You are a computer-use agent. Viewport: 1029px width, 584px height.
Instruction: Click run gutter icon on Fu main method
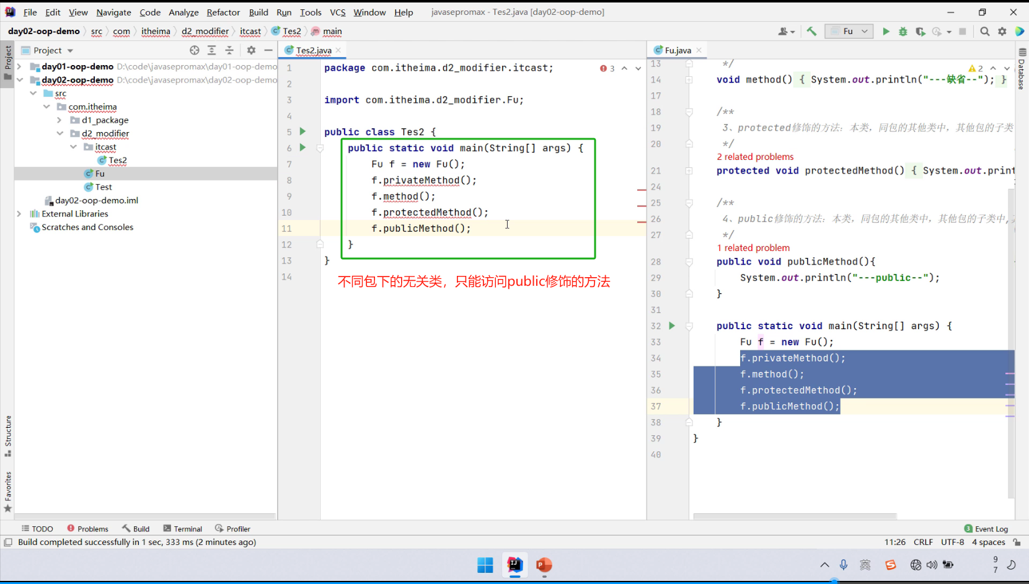pos(672,325)
